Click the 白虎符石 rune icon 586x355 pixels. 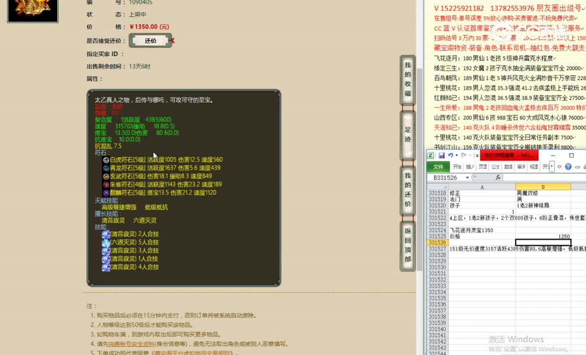click(106, 160)
